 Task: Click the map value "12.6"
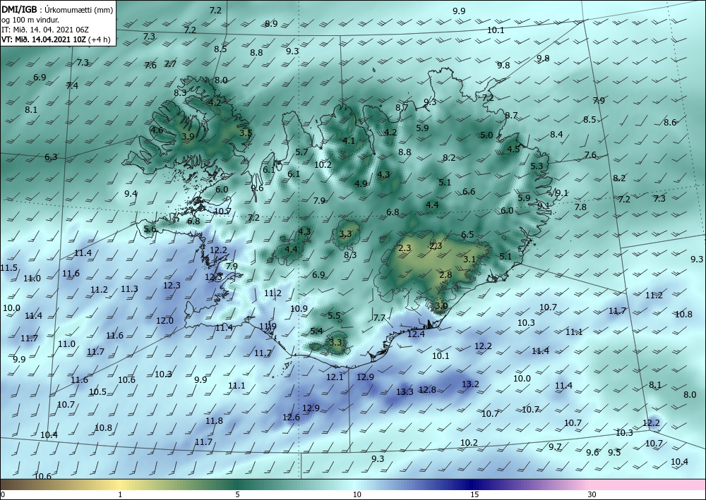click(x=291, y=417)
